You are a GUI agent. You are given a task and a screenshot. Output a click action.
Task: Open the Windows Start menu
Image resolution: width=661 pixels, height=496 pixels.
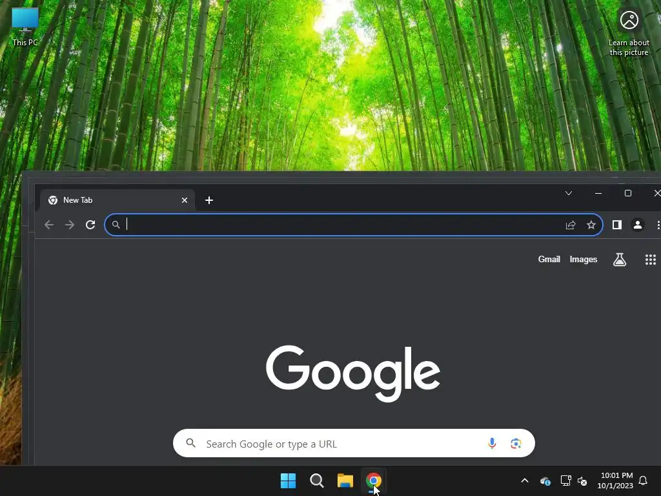289,480
